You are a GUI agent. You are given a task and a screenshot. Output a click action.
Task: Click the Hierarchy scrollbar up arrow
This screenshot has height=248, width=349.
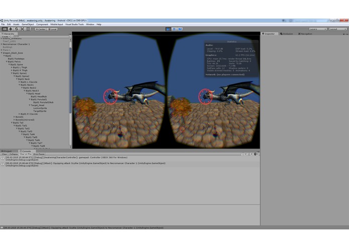70,40
